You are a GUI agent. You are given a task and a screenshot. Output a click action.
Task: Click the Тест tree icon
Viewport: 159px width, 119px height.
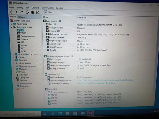18,89
